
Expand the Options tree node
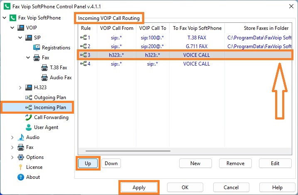pyautogui.click(x=12, y=157)
